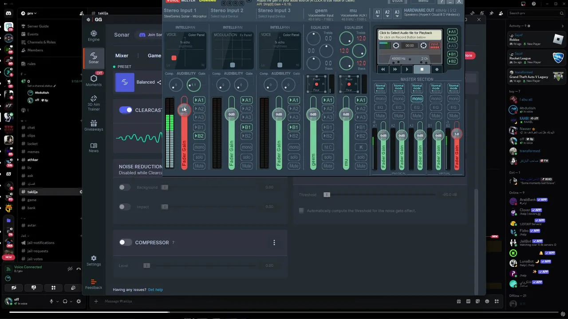Open the VBAN settings
This screenshot has width=568, height=319.
coord(397,1)
